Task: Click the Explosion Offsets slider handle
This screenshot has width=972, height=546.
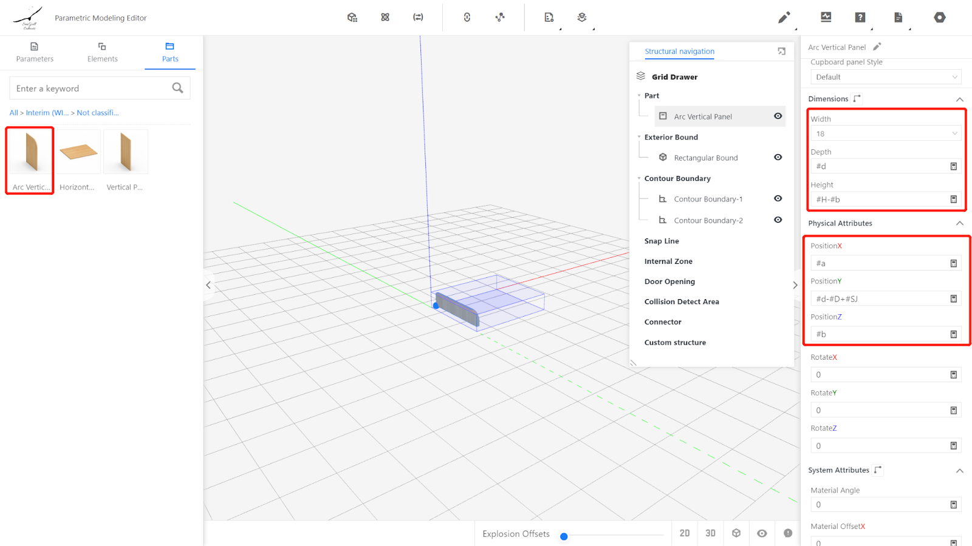Action: [x=564, y=536]
